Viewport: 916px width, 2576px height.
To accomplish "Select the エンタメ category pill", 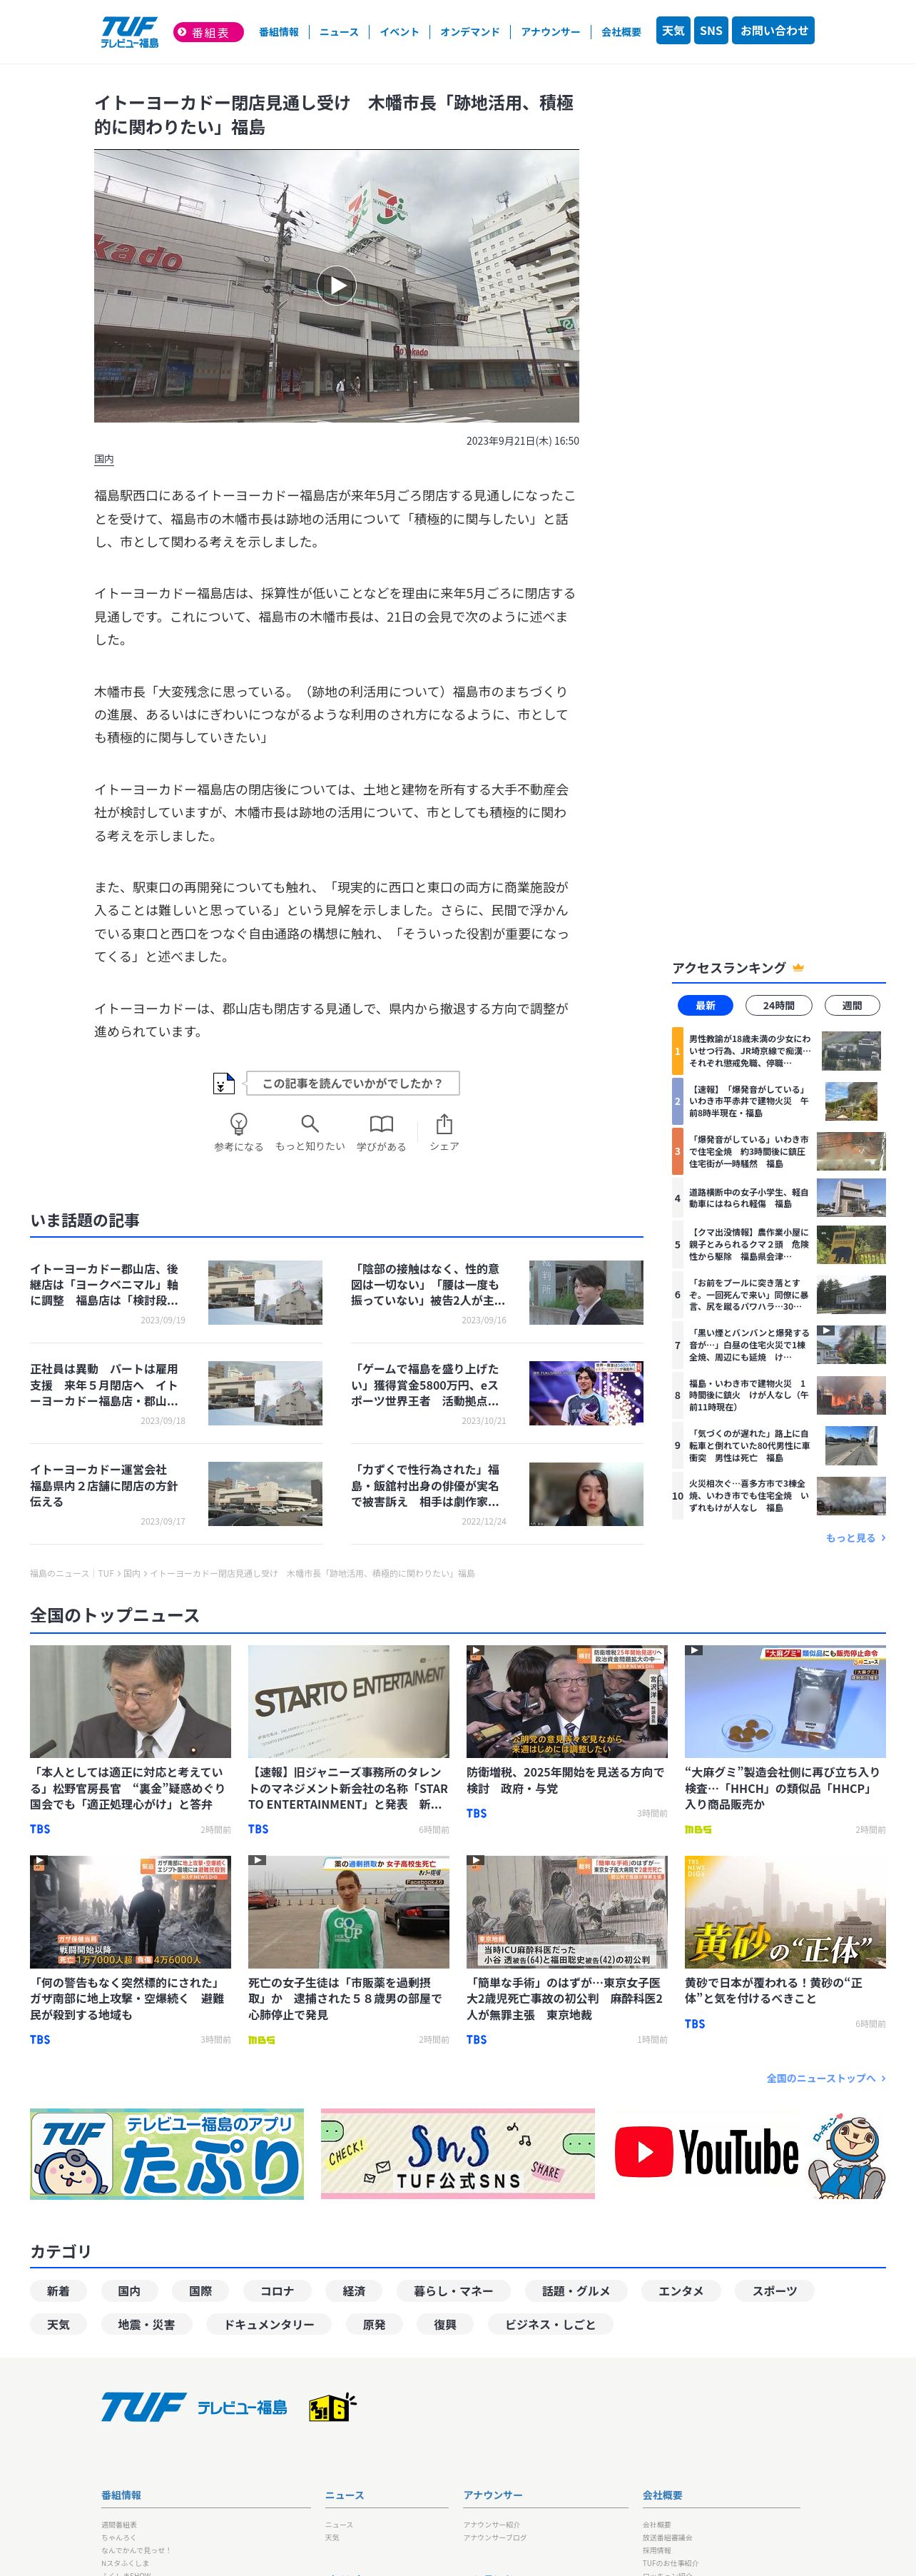I will pyautogui.click(x=681, y=2290).
